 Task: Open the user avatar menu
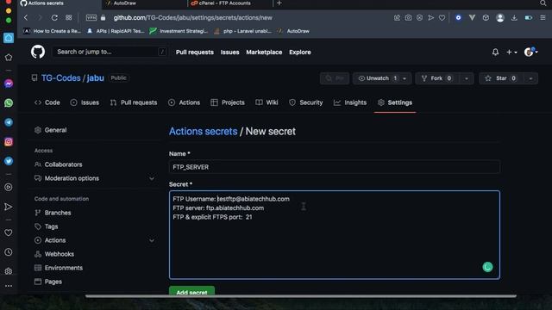click(x=531, y=52)
